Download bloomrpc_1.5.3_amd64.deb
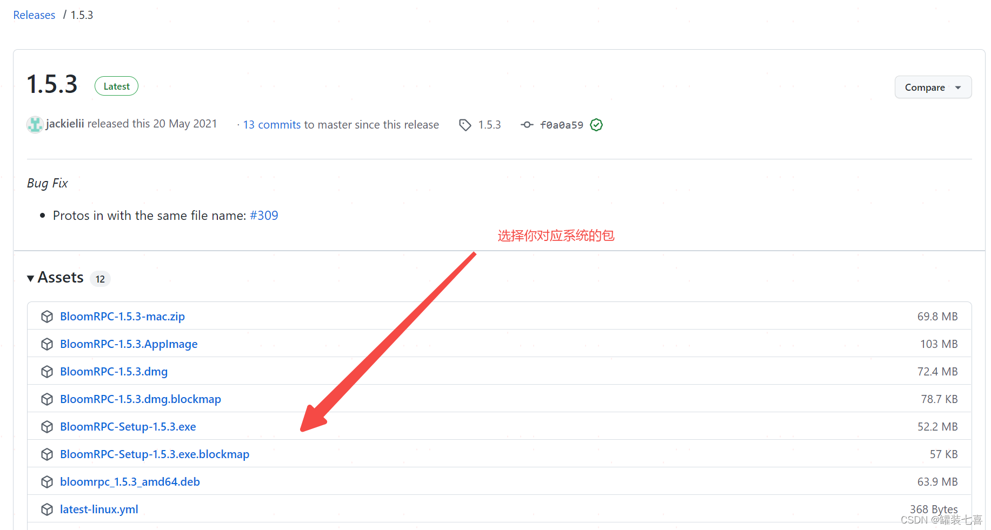The width and height of the screenshot is (991, 530). coord(130,482)
